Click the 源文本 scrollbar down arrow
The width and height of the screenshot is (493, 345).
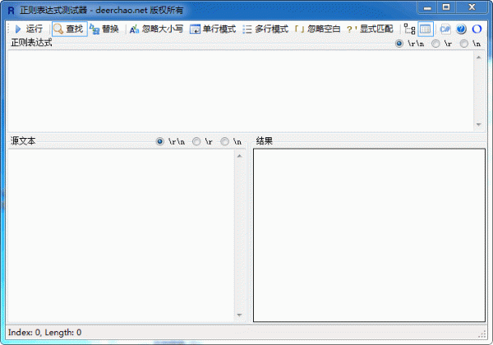pos(240,316)
